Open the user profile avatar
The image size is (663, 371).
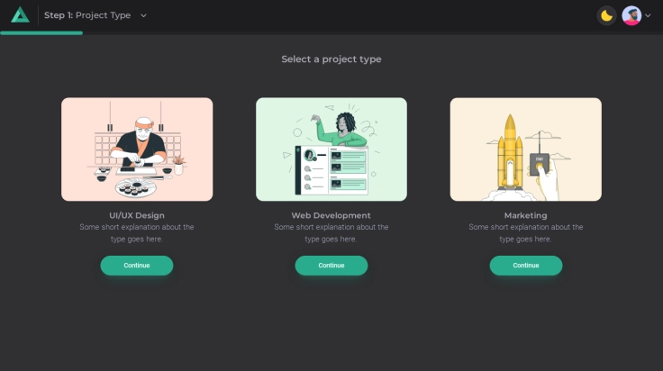(631, 15)
